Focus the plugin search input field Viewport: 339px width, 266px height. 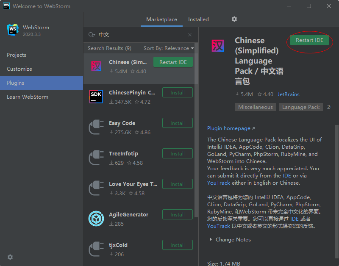(x=142, y=35)
